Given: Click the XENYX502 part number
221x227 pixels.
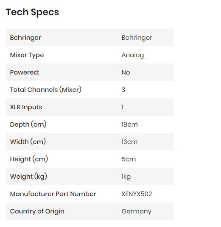Looking at the screenshot, I should 137,194.
